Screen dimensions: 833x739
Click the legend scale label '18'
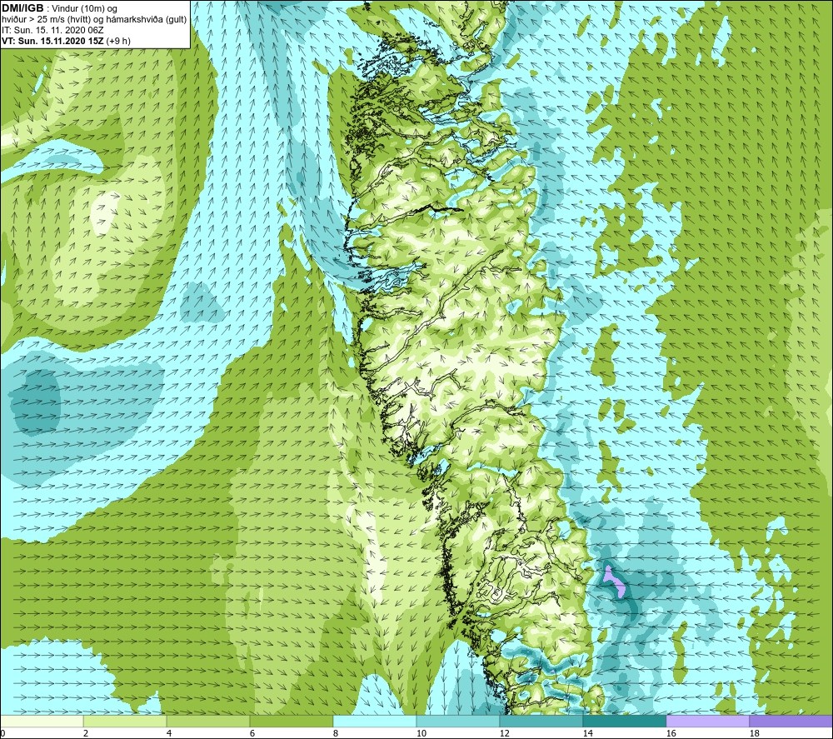click(x=754, y=734)
